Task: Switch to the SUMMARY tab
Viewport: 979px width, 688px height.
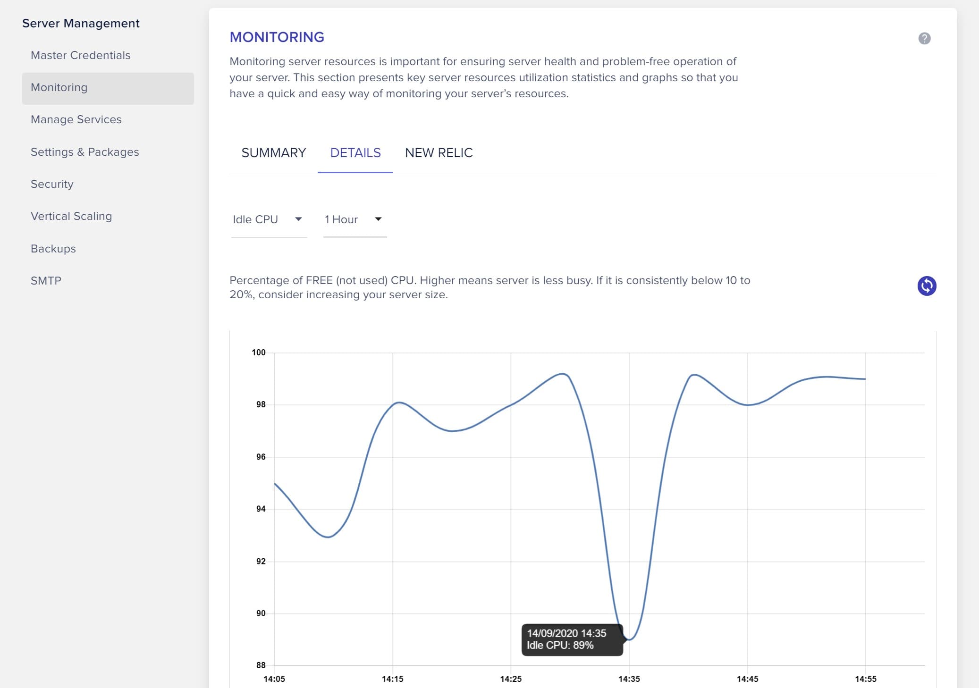Action: (x=274, y=152)
